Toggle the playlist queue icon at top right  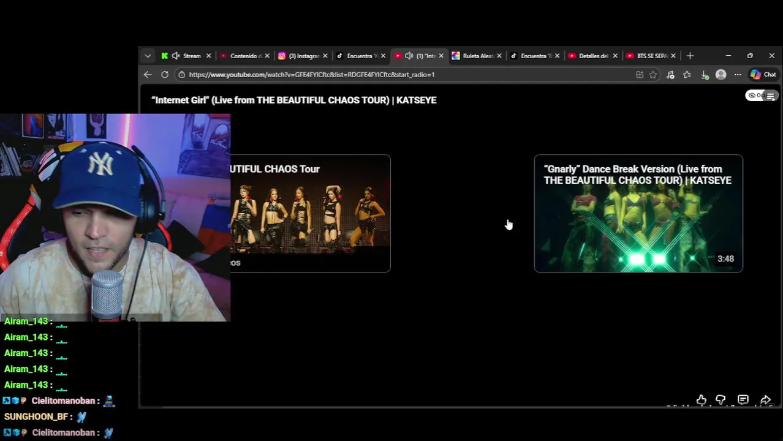pyautogui.click(x=770, y=96)
